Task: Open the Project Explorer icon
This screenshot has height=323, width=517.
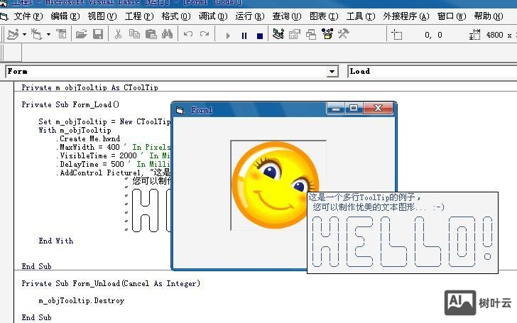Action: click(x=278, y=34)
